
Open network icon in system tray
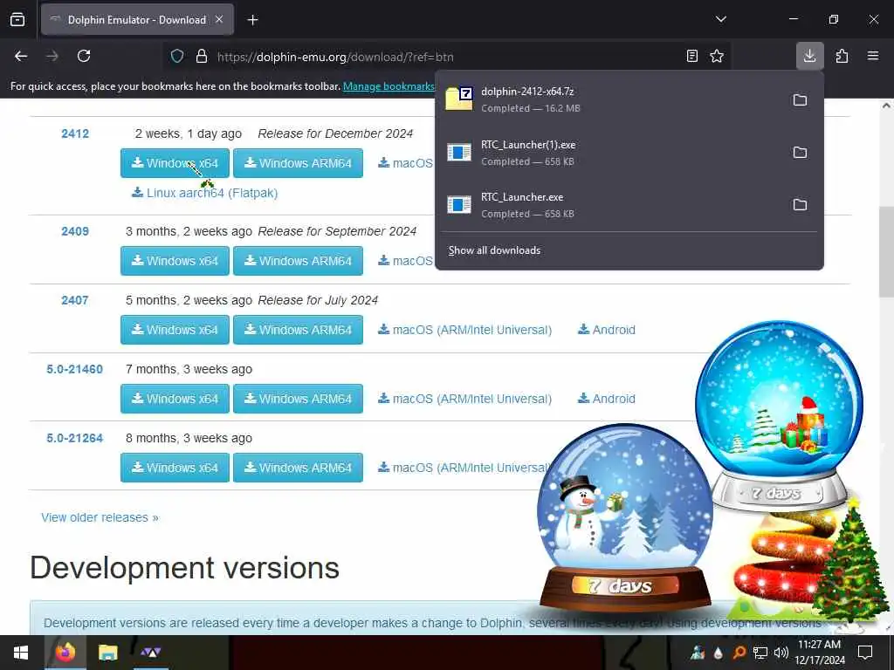[760, 653]
